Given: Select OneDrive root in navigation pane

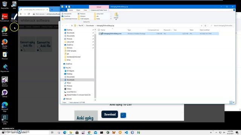Looking at the screenshot, I should click(x=69, y=64).
